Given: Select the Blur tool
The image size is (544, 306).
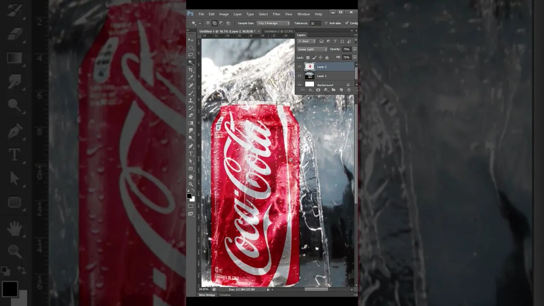Looking at the screenshot, I should pyautogui.click(x=191, y=130).
